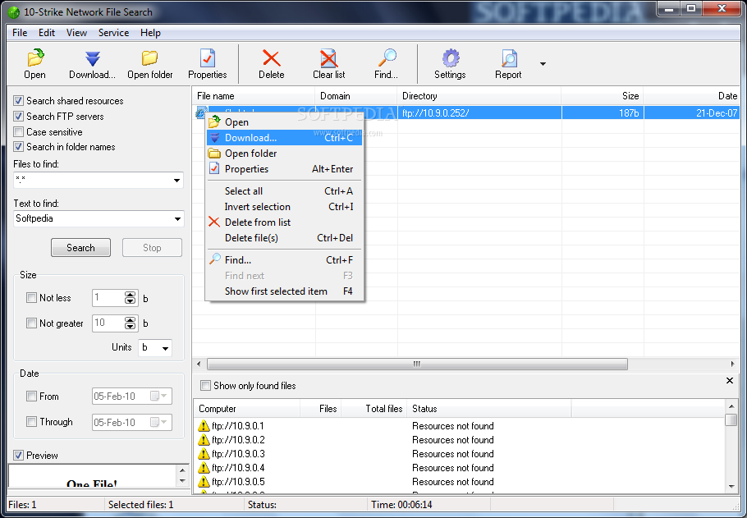747x518 pixels.
Task: Enable the Not less size filter
Action: [x=31, y=298]
